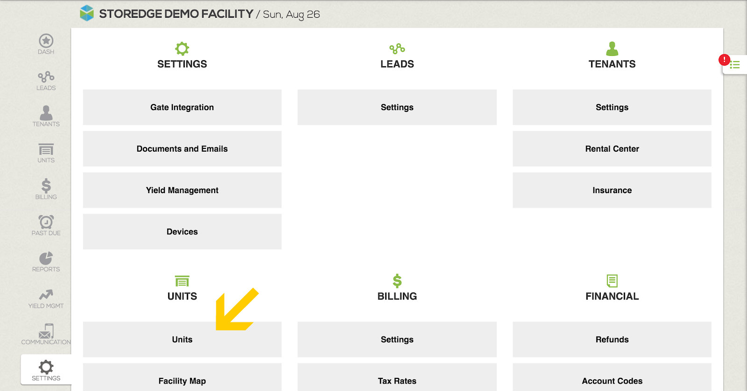Open the Devices settings button
This screenshot has width=747, height=391.
182,232
